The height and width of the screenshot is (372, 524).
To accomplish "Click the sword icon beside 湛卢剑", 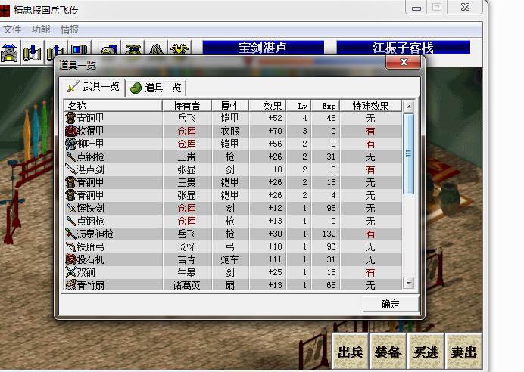I will tap(71, 169).
